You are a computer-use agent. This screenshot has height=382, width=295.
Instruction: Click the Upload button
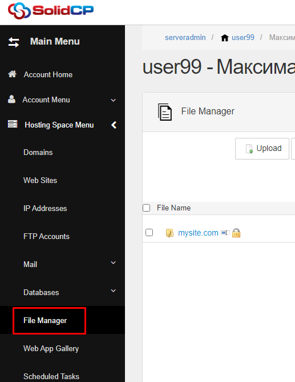(x=262, y=149)
